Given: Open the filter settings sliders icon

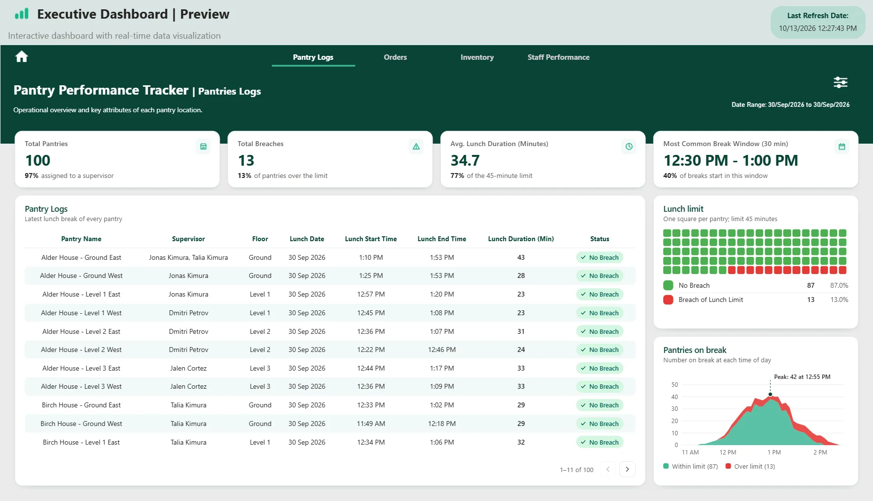Looking at the screenshot, I should tap(841, 82).
